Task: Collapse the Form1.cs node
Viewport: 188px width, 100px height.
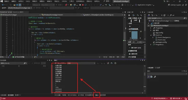Action: click(x=151, y=35)
